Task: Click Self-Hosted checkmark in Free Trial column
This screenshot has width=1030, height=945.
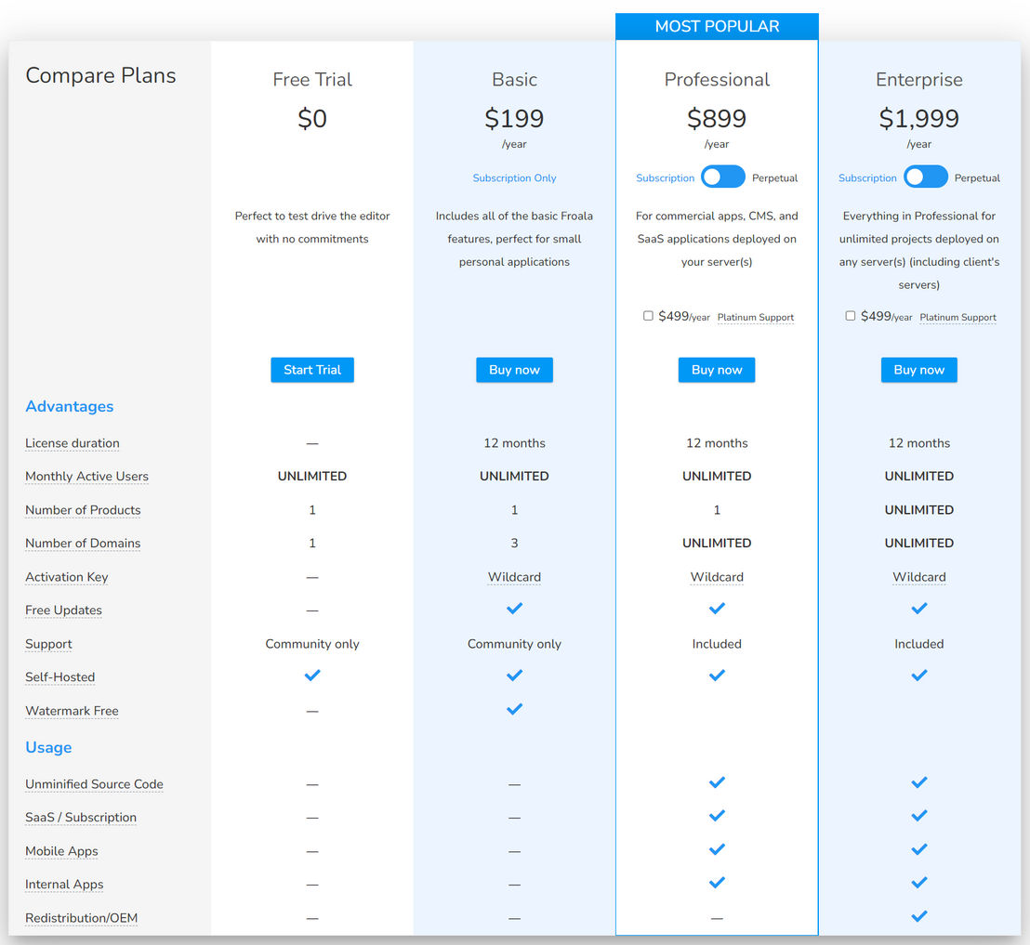Action: [312, 676]
